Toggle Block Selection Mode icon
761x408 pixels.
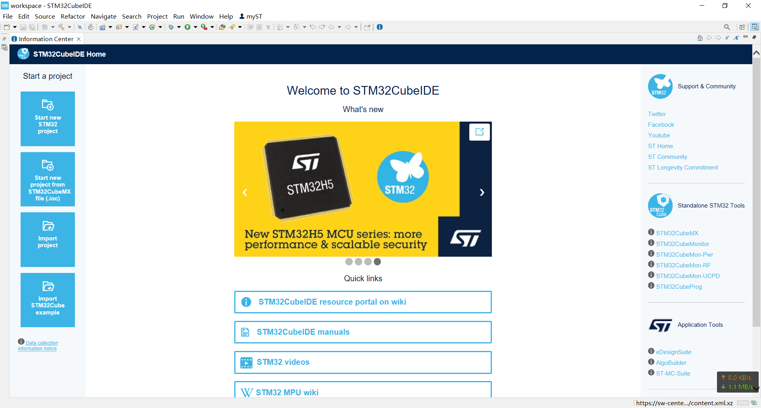[x=259, y=27]
